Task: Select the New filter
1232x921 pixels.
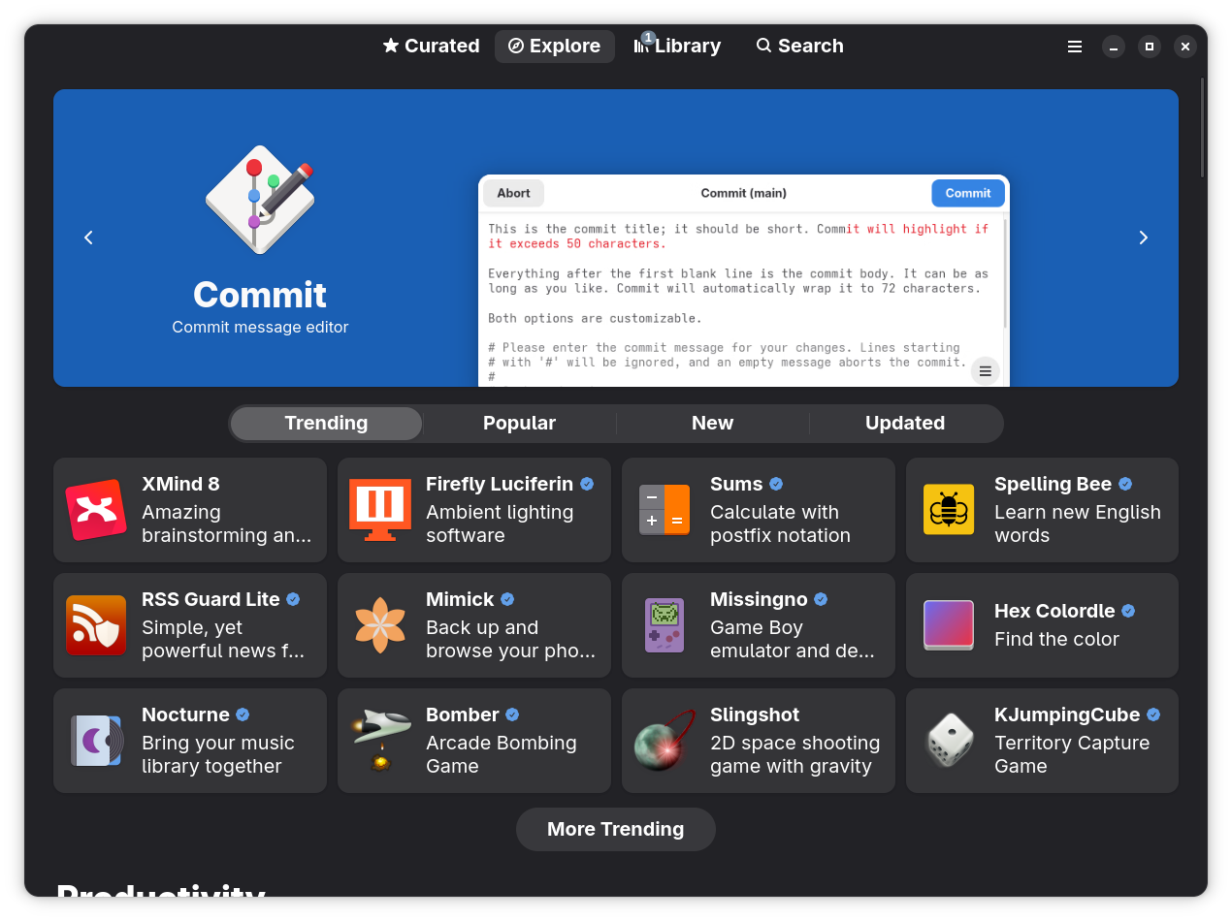Action: (x=712, y=424)
